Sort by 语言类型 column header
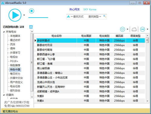151x114 pixels. coord(135,36)
